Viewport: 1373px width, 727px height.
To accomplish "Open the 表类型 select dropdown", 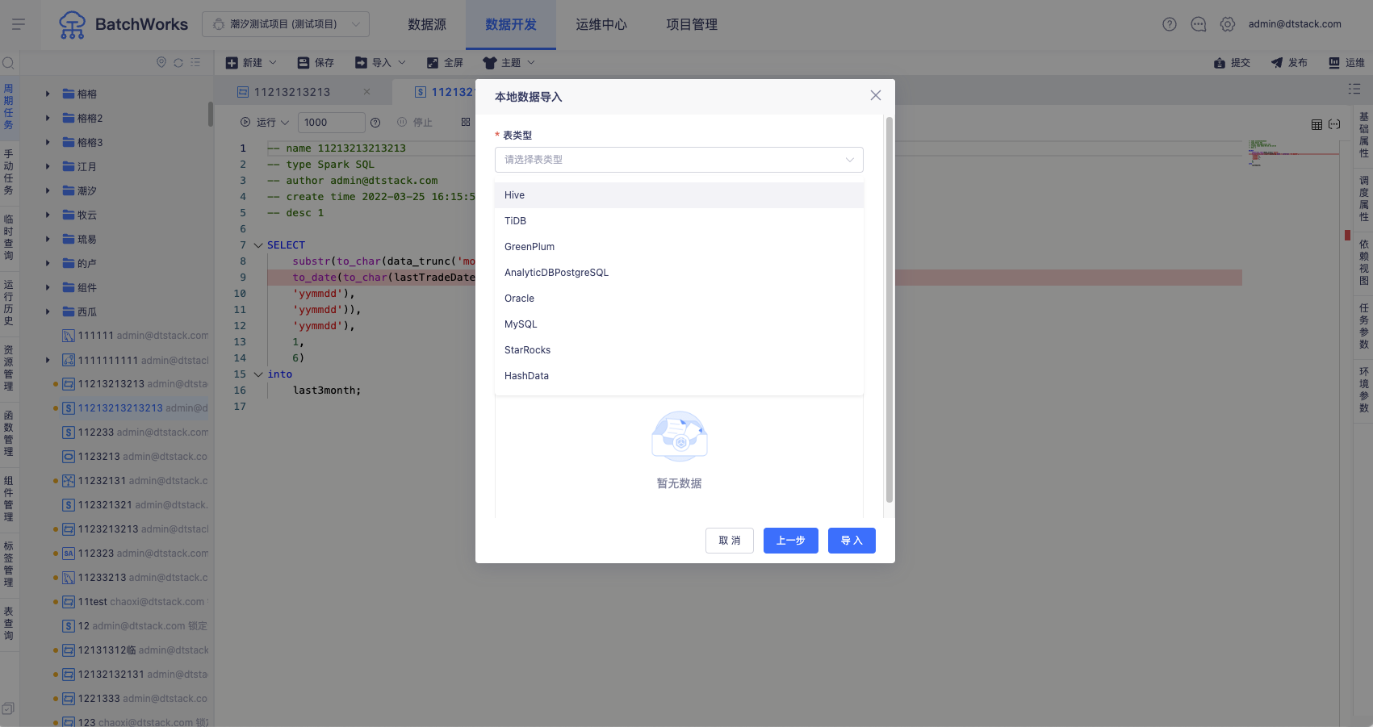I will click(x=679, y=160).
